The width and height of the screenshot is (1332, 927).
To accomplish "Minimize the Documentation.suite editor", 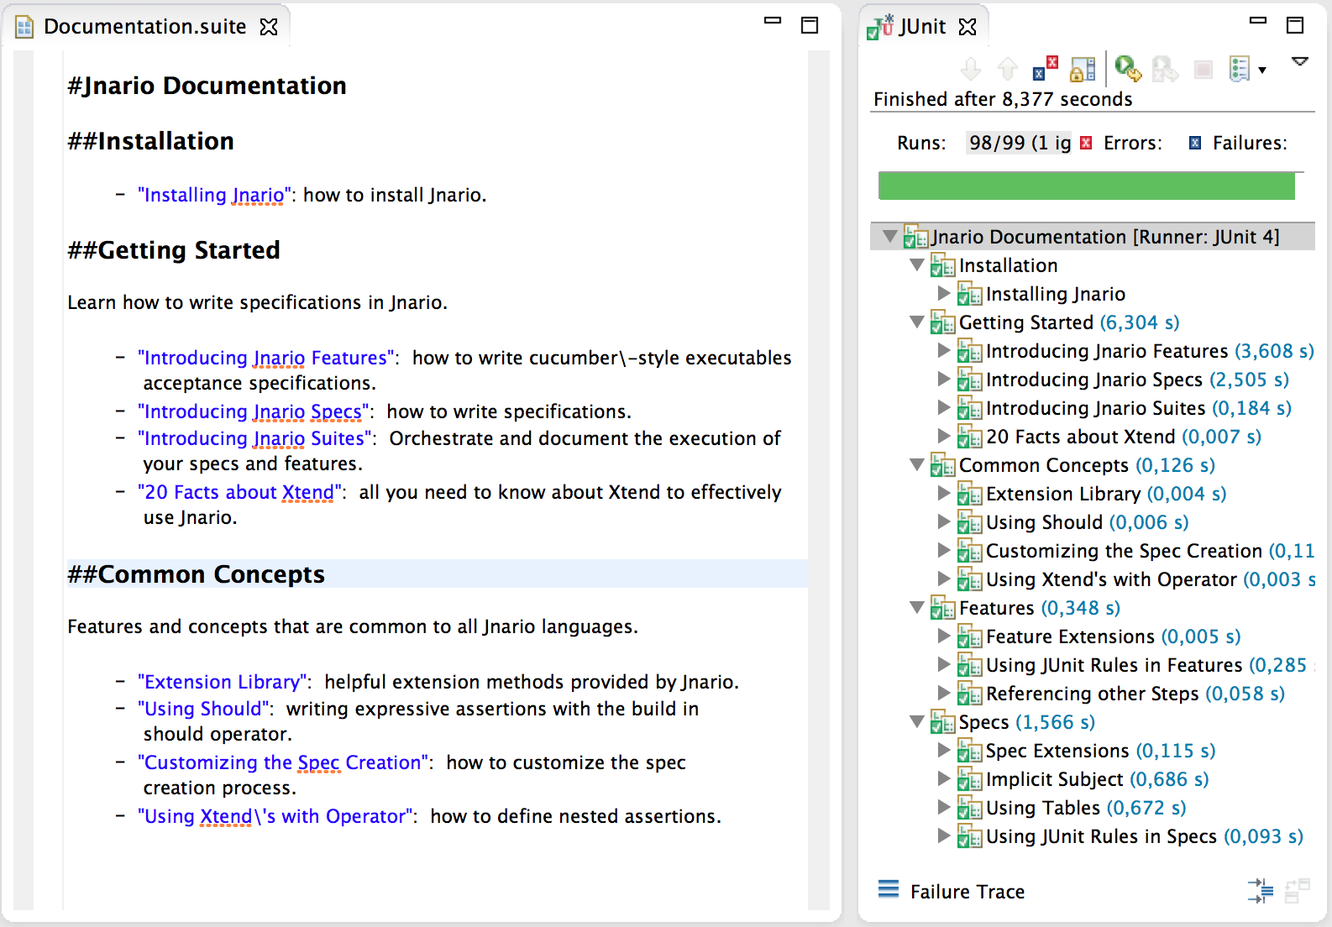I will pyautogui.click(x=773, y=21).
